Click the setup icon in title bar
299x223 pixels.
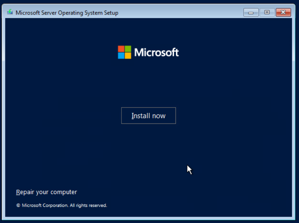[10, 12]
